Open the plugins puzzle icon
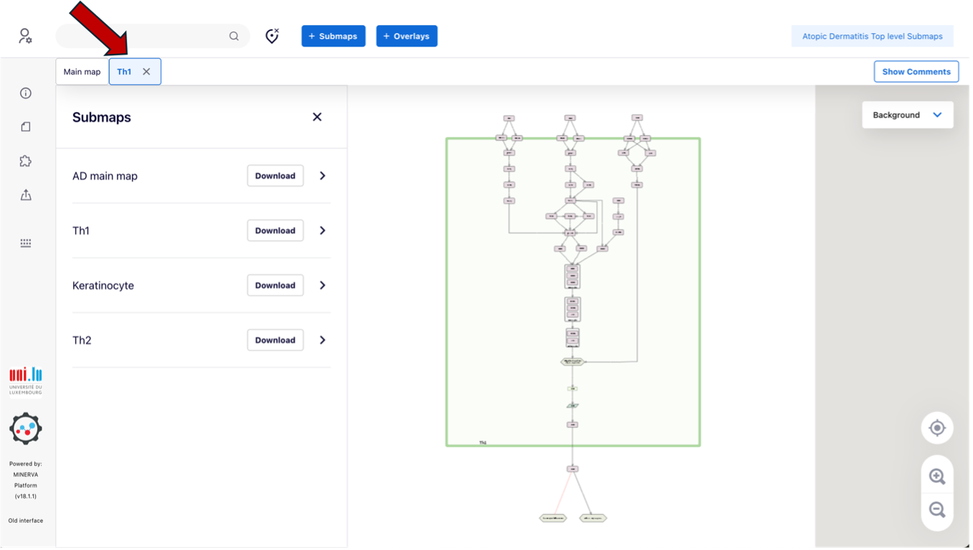973x550 pixels. [26, 161]
